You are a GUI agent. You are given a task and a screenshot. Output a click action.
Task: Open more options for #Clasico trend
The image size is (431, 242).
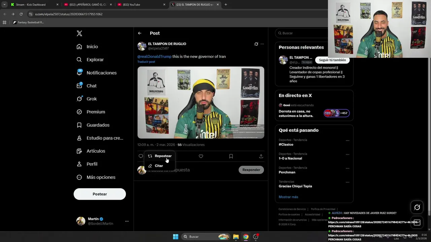click(347, 140)
